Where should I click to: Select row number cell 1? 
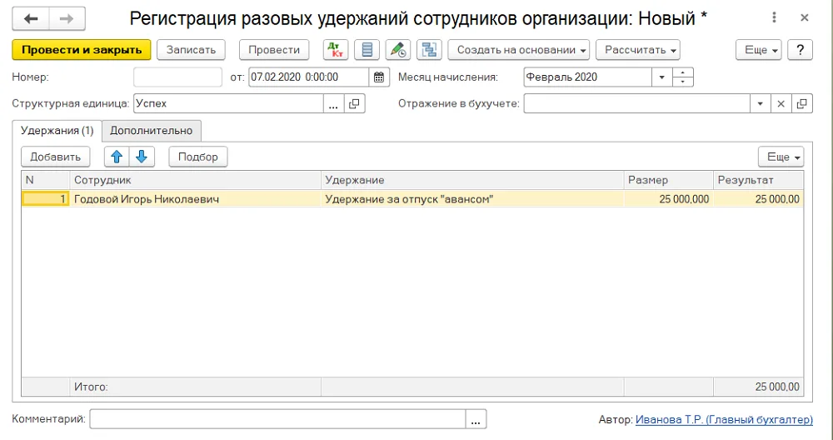[x=46, y=199]
